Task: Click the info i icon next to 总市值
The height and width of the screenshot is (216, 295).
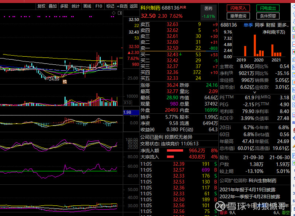Action: click(234, 148)
